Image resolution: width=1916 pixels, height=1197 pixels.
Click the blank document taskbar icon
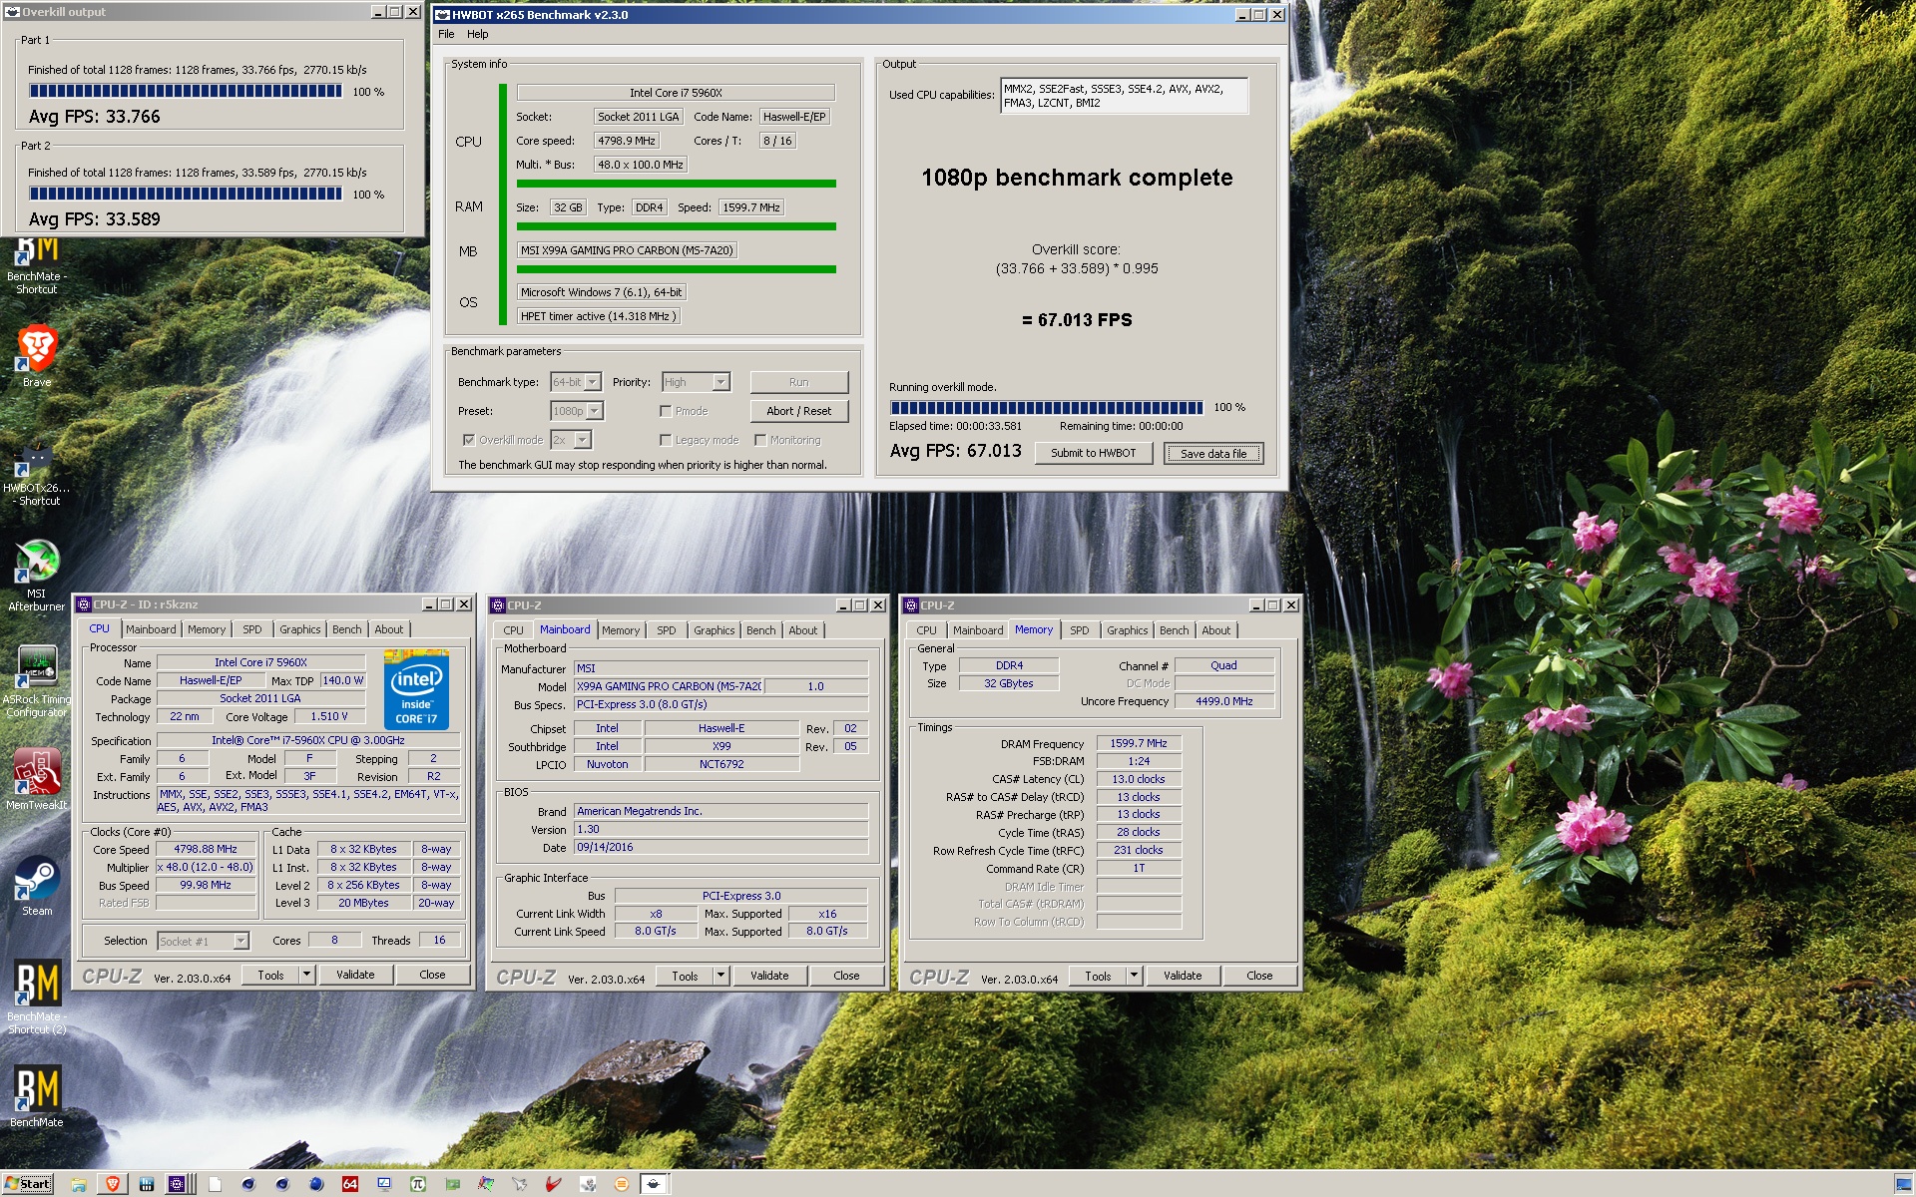click(x=215, y=1184)
